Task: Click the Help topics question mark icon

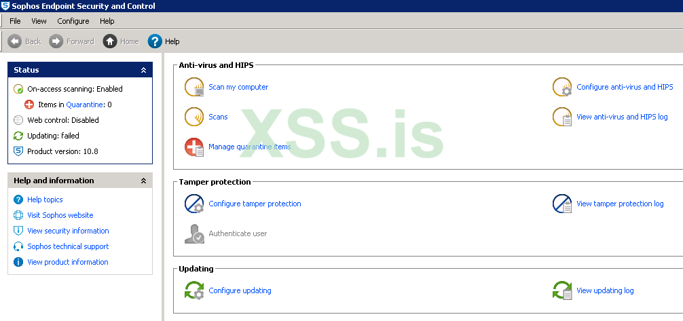Action: point(18,200)
